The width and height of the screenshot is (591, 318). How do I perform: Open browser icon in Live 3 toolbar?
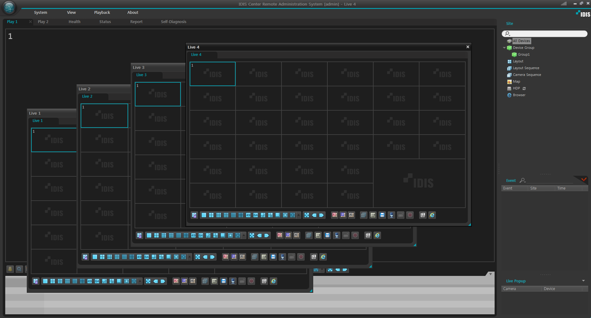377,235
